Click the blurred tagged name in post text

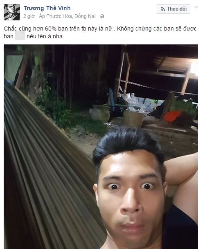pos(20,36)
